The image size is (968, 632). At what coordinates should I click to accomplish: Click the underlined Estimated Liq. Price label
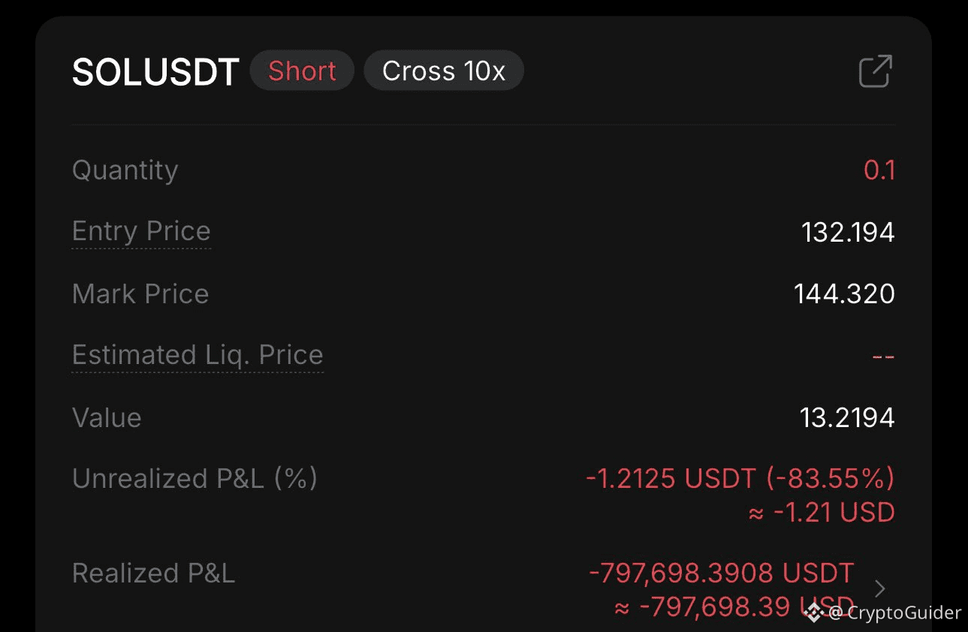click(198, 355)
